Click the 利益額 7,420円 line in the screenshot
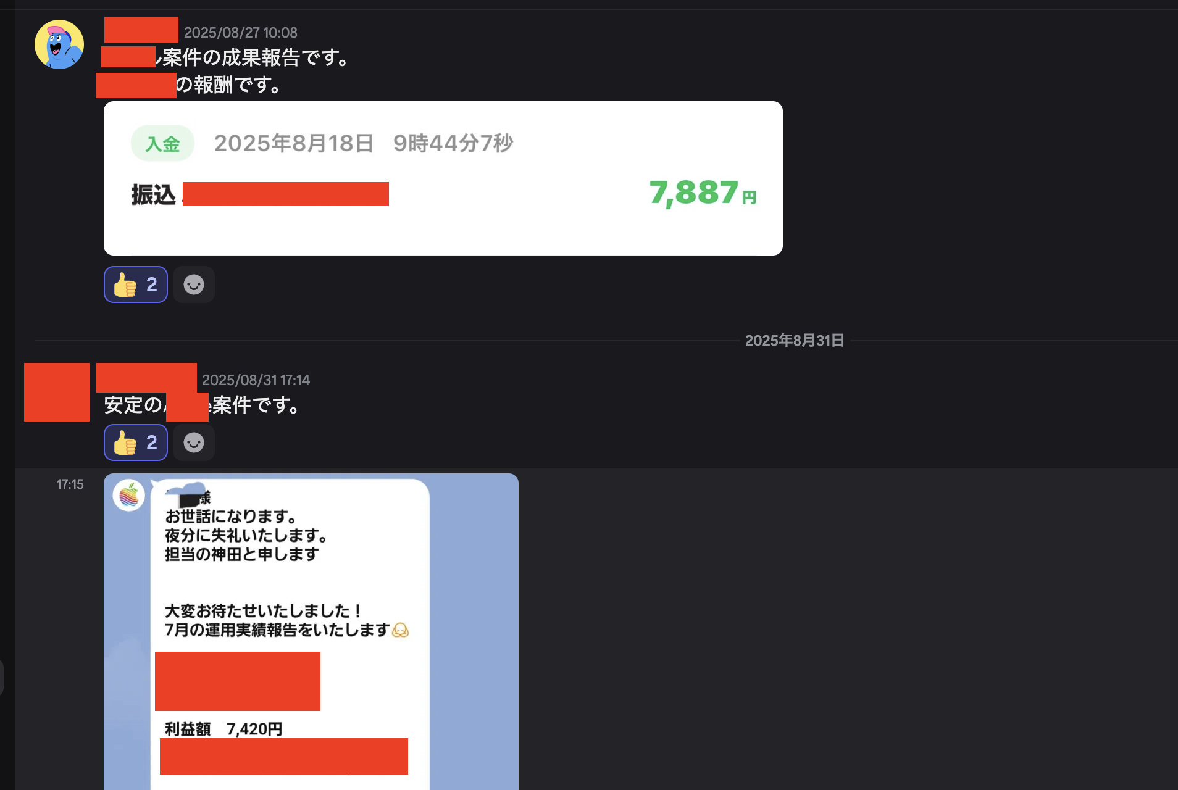This screenshot has width=1178, height=790. (223, 729)
